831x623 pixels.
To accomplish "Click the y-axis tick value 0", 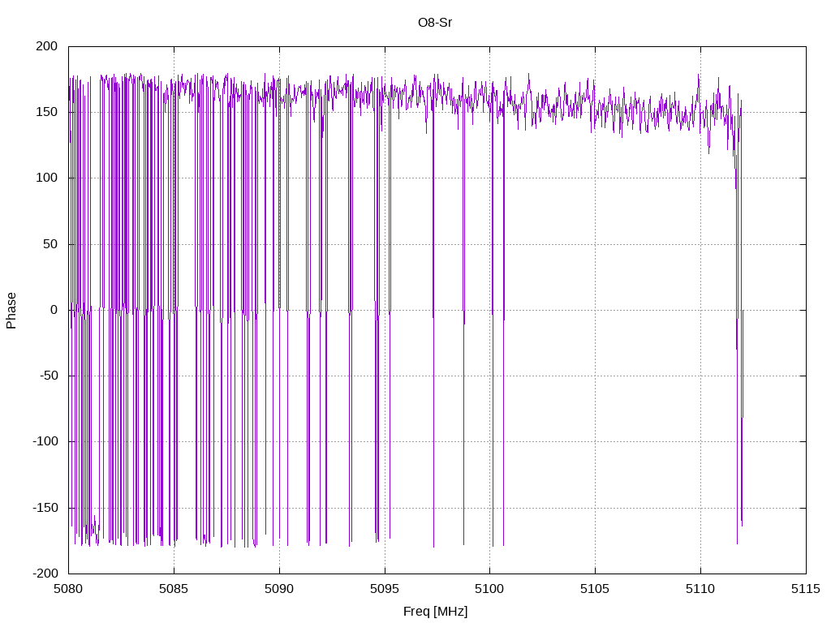I will pos(54,310).
